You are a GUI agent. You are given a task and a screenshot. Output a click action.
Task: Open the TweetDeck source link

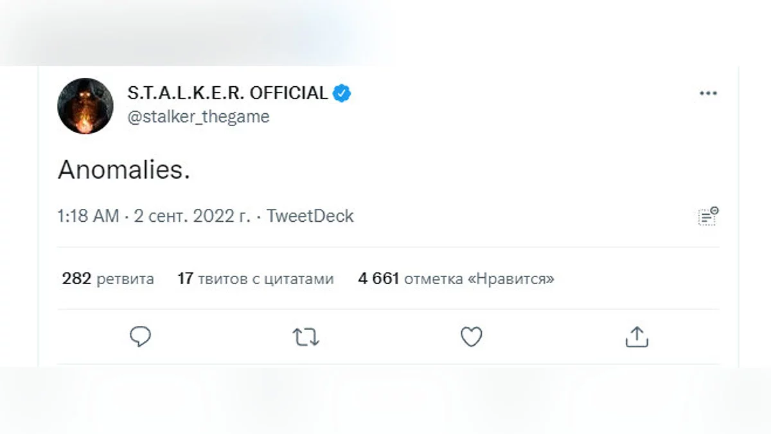[x=310, y=216]
